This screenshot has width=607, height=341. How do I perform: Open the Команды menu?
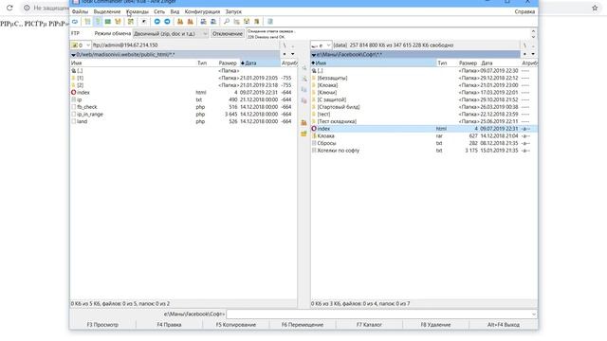pos(138,11)
